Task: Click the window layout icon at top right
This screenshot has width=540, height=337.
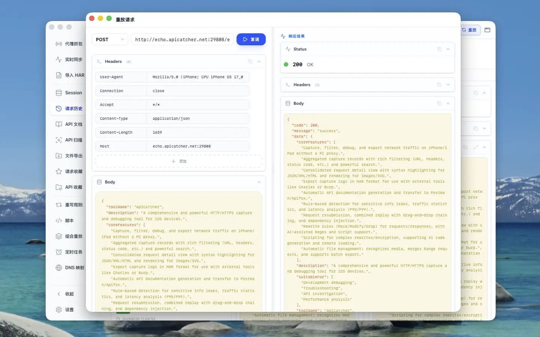Action: tap(487, 30)
